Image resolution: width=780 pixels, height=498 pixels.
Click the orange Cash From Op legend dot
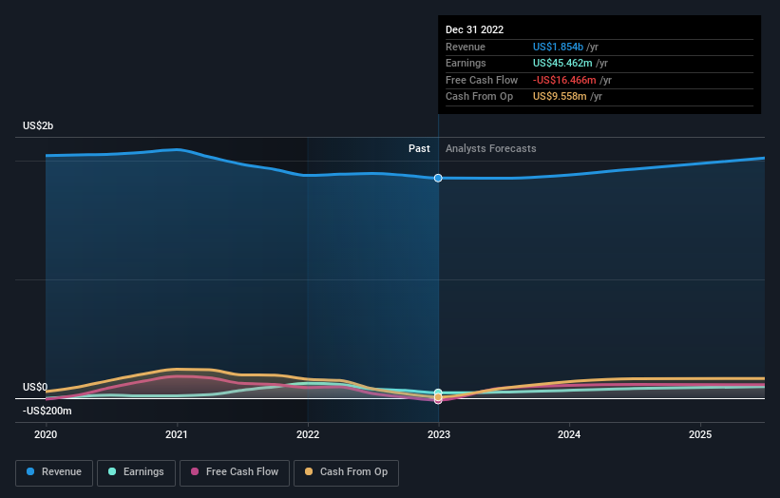[x=309, y=471]
